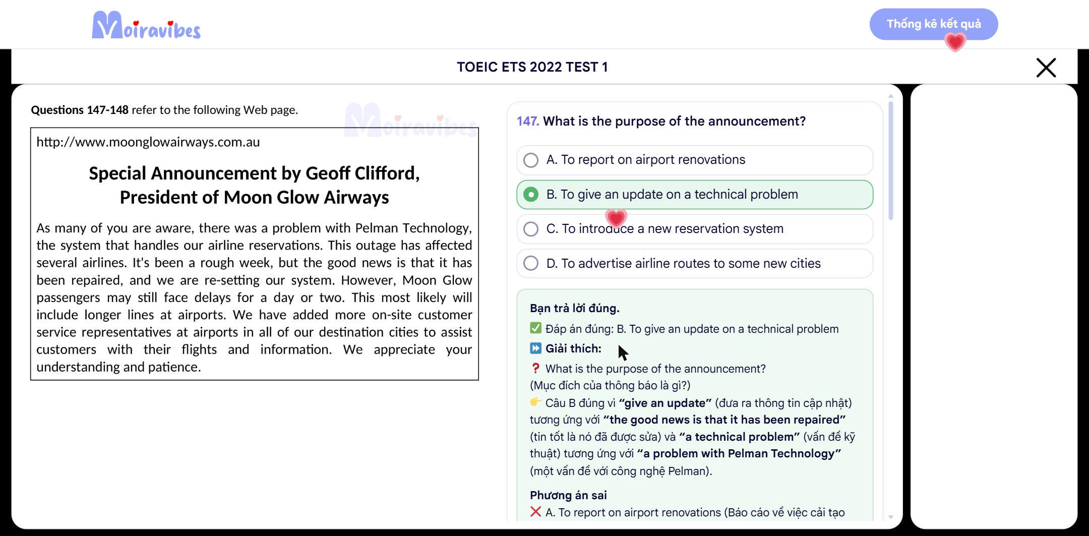Click the question panel scrollbar thumb
Image resolution: width=1089 pixels, height=536 pixels.
coord(891,160)
